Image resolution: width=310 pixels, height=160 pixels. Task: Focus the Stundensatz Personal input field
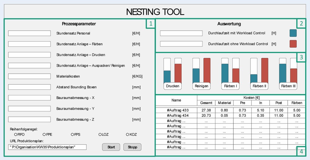tap(29, 33)
